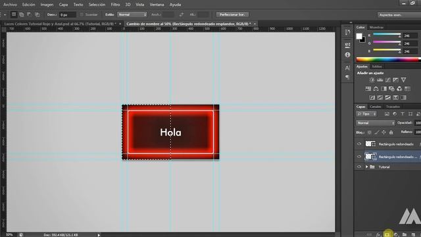Click the white foreground color swatch
The image size is (421, 237).
pyautogui.click(x=359, y=36)
